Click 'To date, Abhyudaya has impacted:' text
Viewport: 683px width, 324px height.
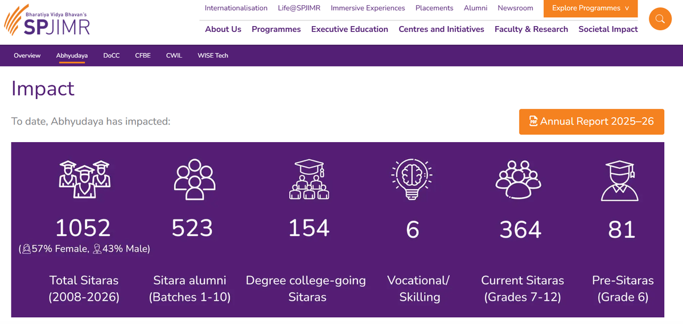[91, 122]
